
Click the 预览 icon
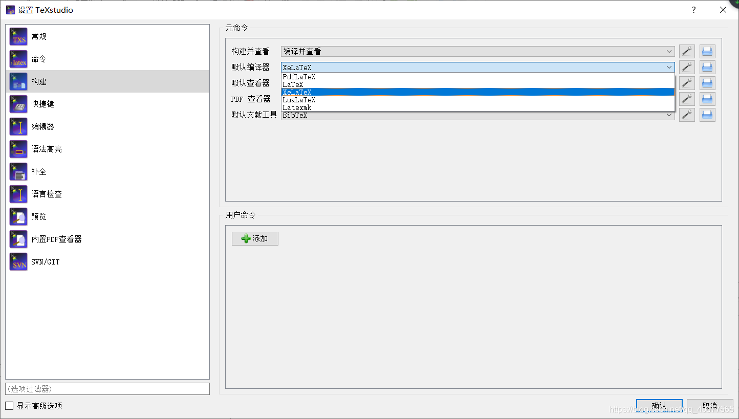tap(18, 217)
